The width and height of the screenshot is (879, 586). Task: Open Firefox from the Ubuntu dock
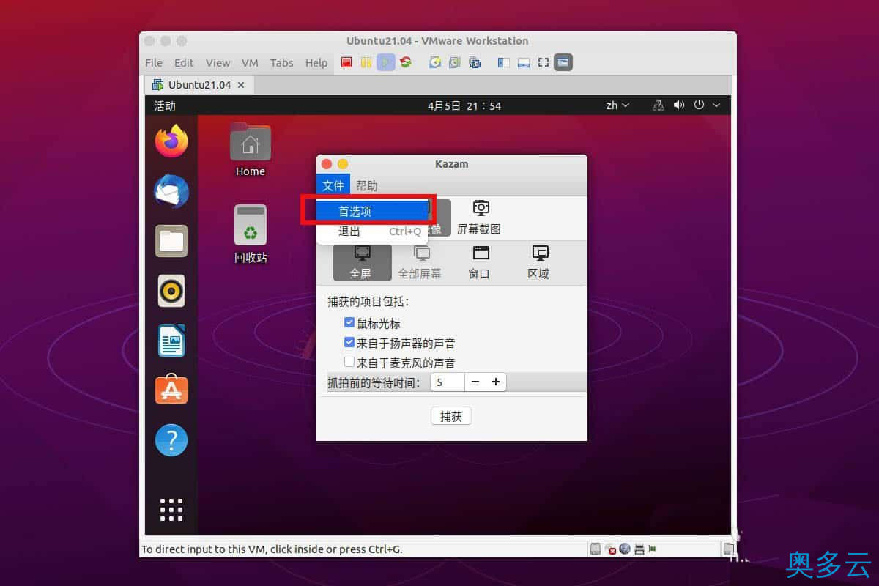pyautogui.click(x=171, y=141)
